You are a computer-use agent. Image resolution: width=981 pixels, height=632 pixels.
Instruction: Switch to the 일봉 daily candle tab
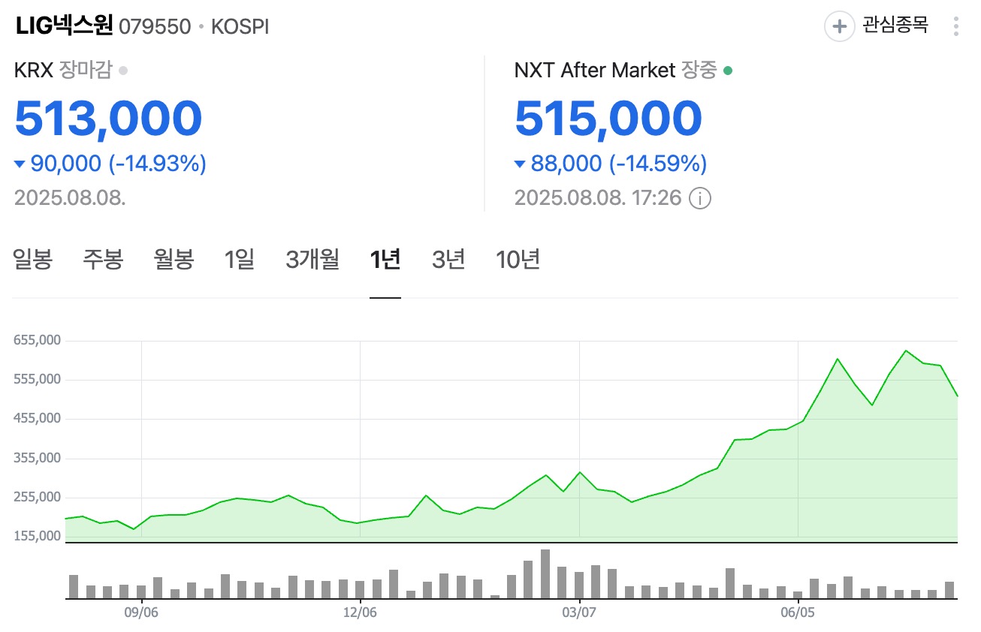click(x=33, y=260)
